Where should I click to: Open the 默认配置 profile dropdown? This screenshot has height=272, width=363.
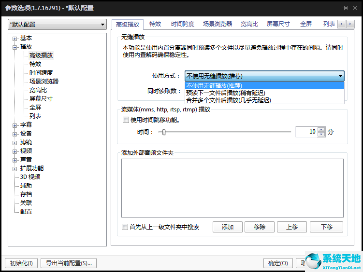coord(57,25)
